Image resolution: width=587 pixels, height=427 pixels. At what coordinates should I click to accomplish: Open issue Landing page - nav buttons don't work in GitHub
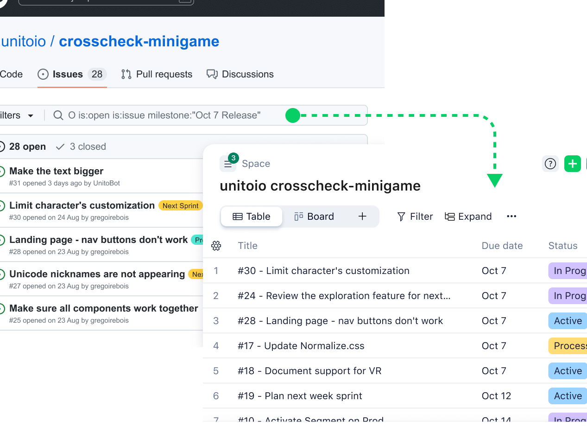tap(99, 240)
